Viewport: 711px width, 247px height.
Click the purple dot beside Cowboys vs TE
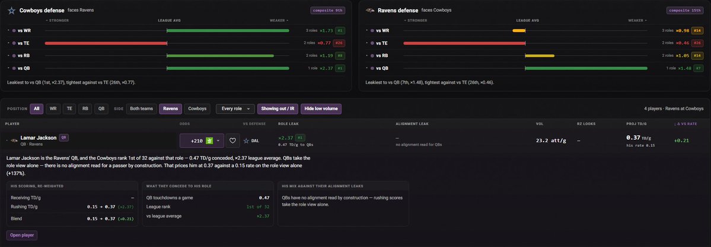(14, 43)
